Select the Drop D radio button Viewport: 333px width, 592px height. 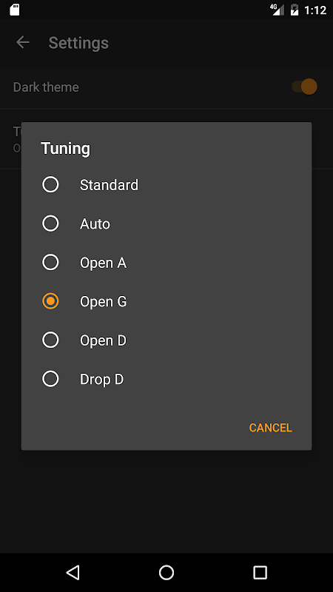coord(50,379)
